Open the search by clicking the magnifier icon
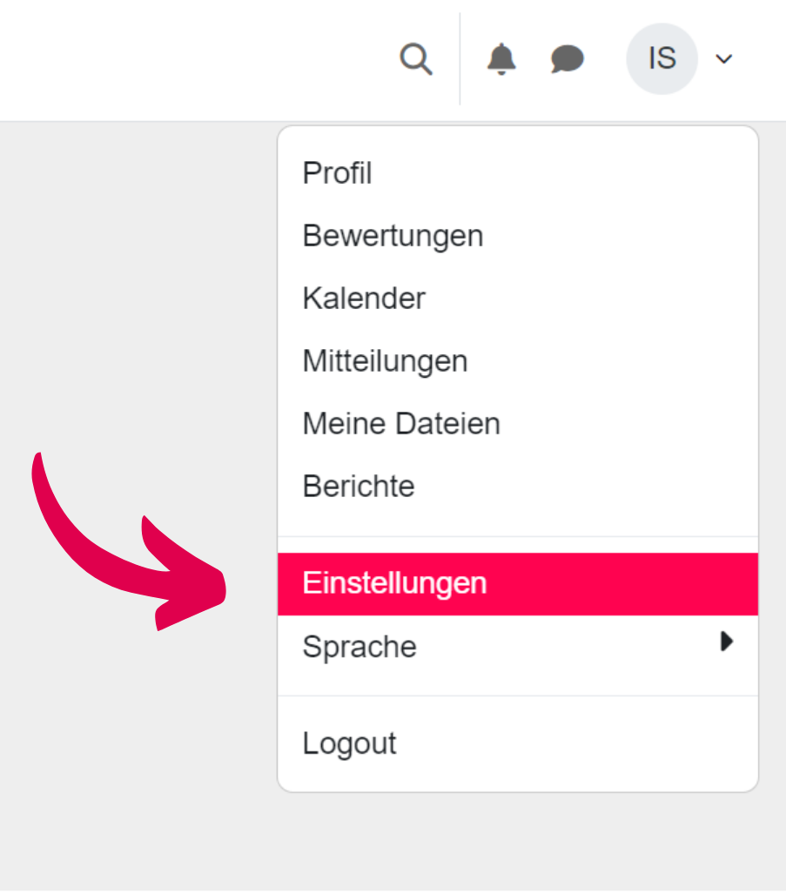 coord(415,59)
